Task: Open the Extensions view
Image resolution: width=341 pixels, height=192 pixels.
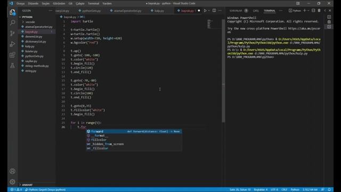Action: click(12, 55)
